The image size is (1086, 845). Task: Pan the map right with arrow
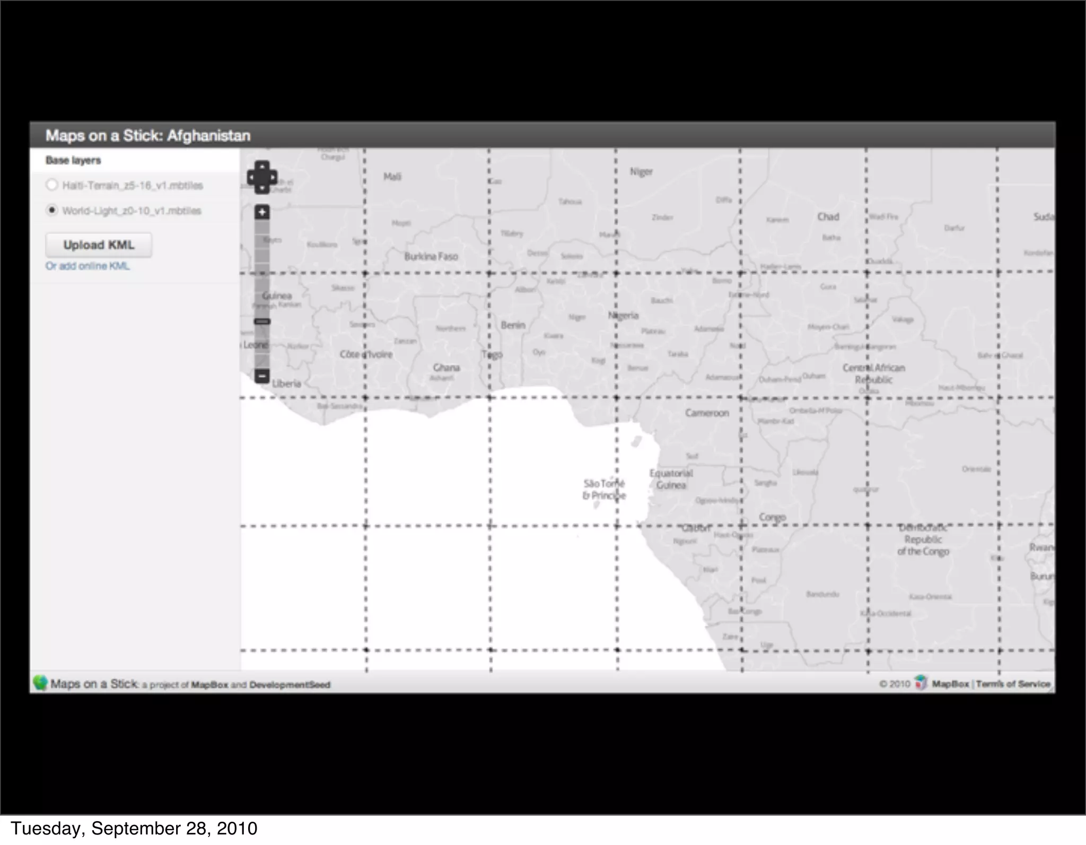pos(273,177)
